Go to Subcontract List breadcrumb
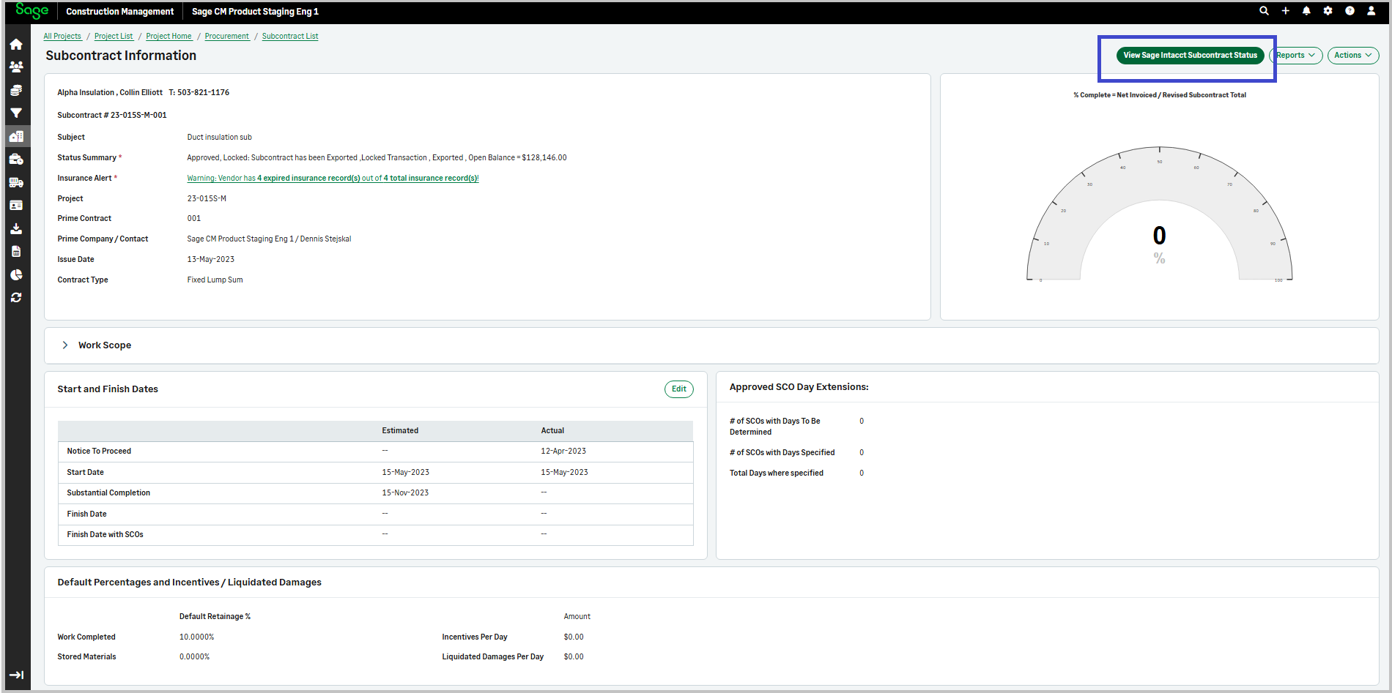This screenshot has width=1392, height=693. 290,37
